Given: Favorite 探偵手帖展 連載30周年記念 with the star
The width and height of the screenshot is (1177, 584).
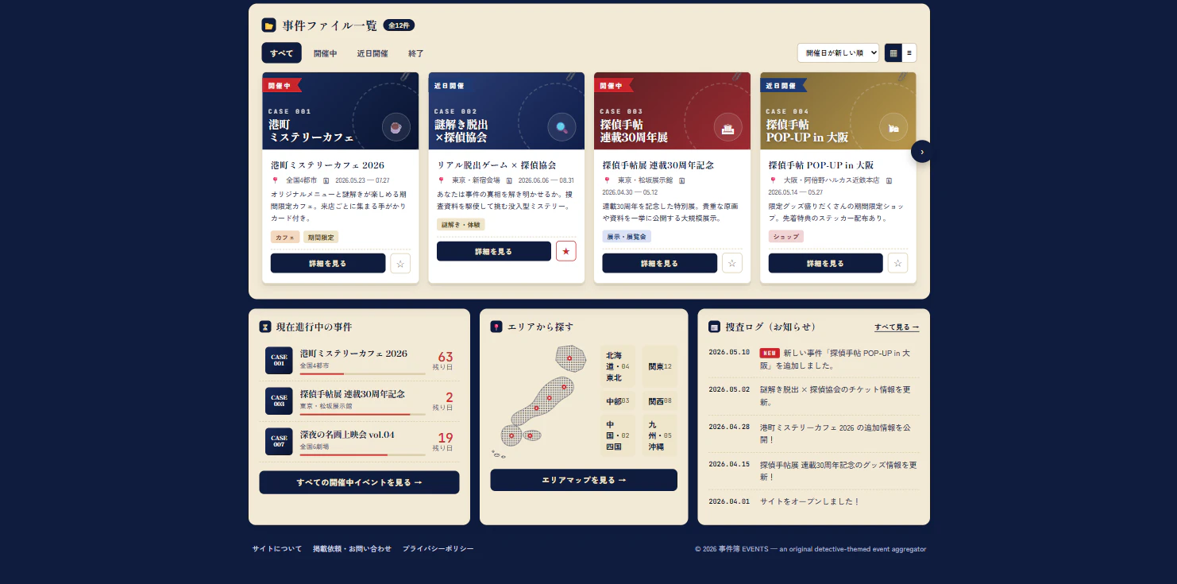Looking at the screenshot, I should tap(731, 263).
